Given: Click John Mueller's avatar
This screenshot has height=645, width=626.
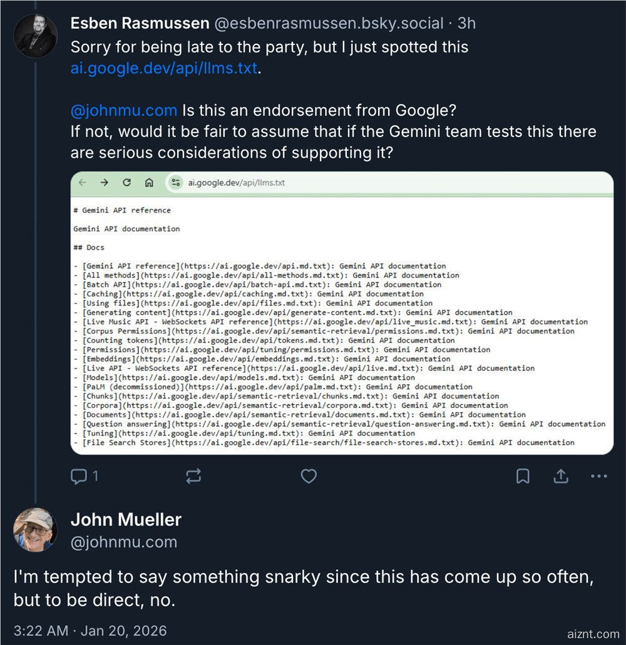Looking at the screenshot, I should pyautogui.click(x=36, y=531).
